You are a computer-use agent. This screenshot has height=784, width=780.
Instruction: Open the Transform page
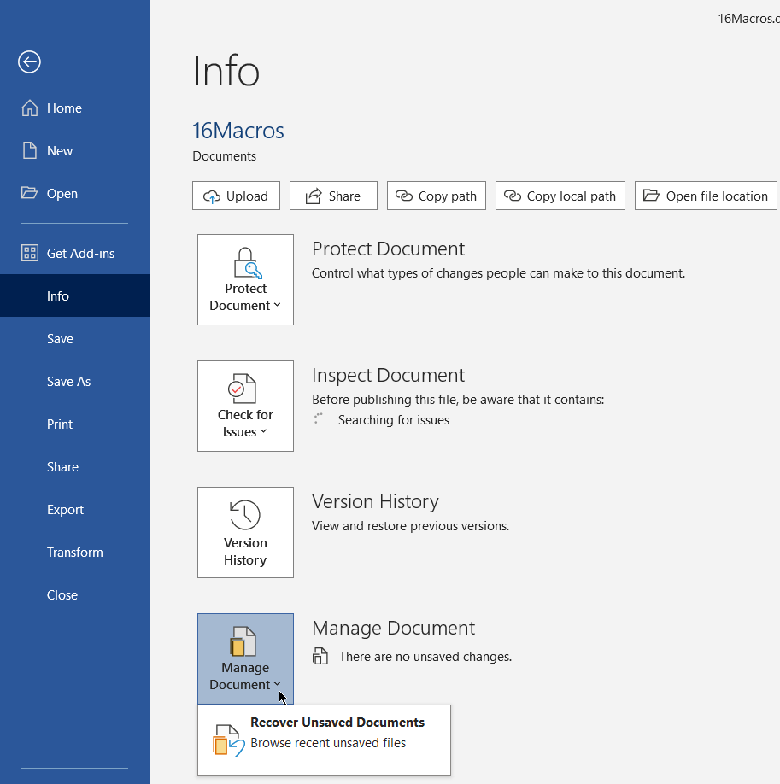(x=74, y=552)
